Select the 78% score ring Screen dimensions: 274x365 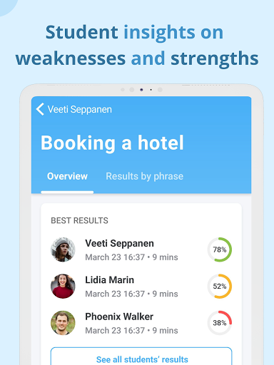point(220,250)
